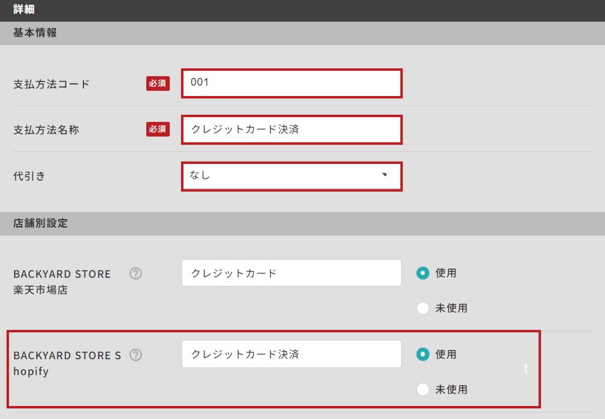605x419 pixels.
Task: Click the 店舗別設定 section header
Action: [x=302, y=223]
